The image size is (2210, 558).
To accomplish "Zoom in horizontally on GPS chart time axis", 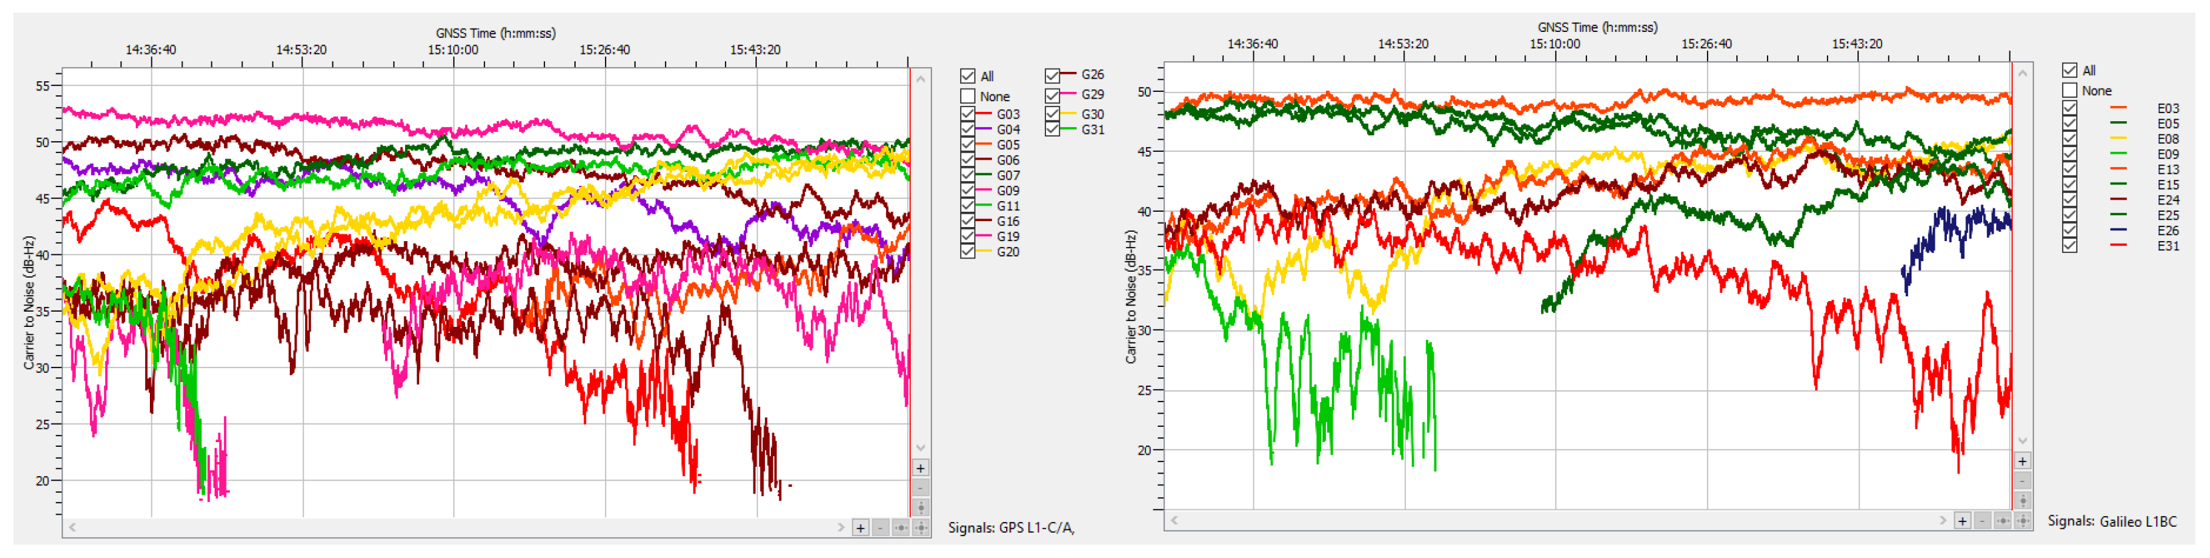I will point(861,528).
